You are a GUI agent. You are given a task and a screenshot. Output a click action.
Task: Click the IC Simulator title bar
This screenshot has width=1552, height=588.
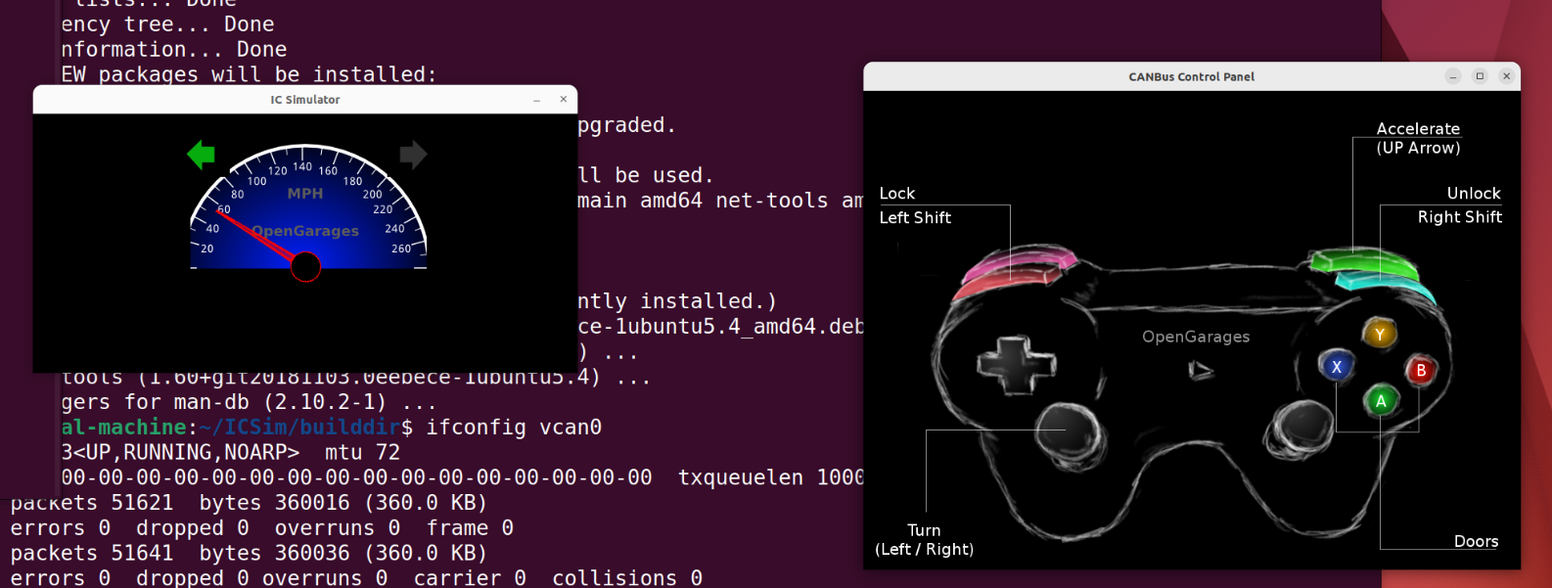[x=305, y=100]
